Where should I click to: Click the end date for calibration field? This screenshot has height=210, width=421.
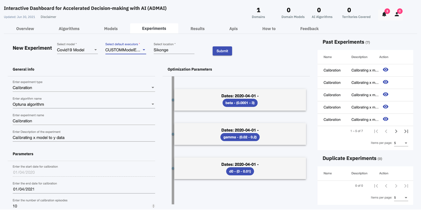pos(84,189)
